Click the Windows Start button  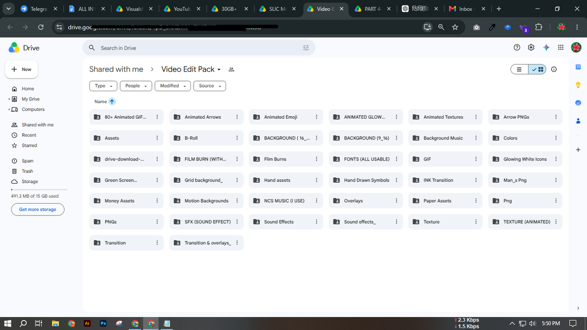click(8, 324)
